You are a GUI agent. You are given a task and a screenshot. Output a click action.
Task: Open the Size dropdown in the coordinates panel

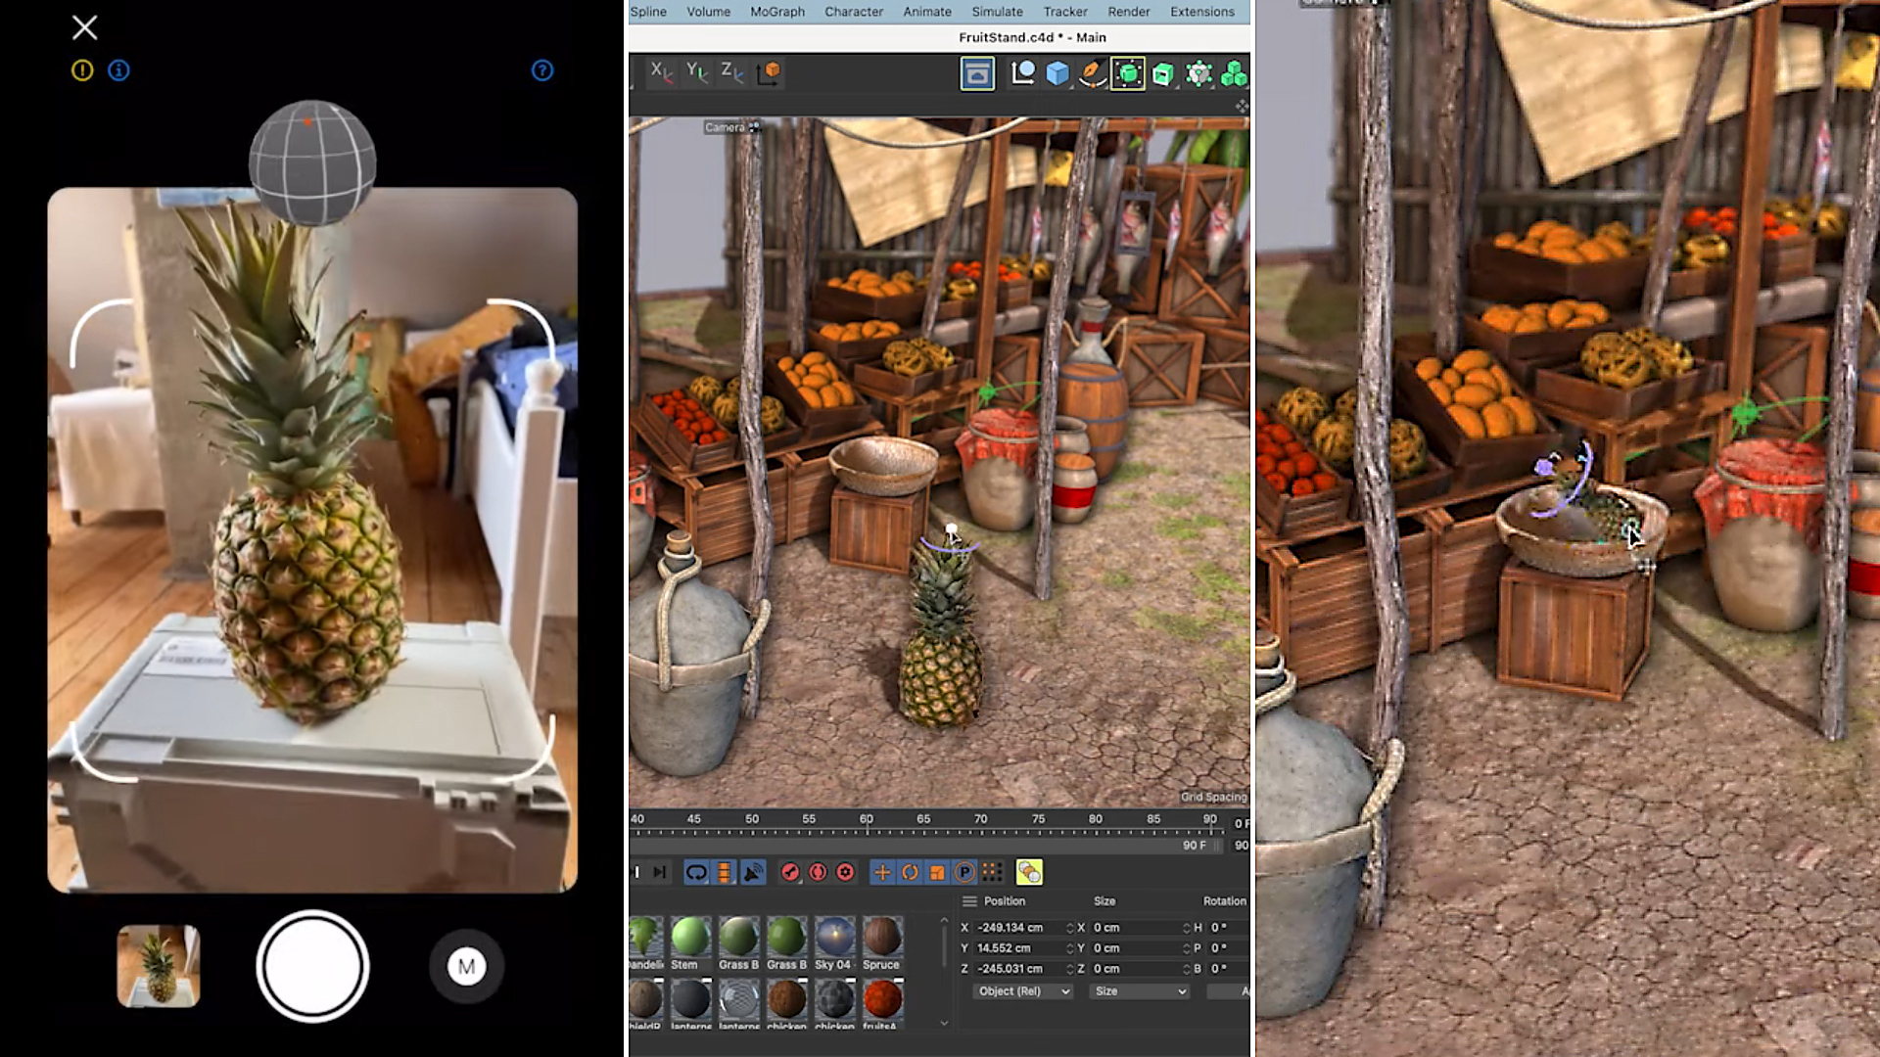click(x=1139, y=991)
